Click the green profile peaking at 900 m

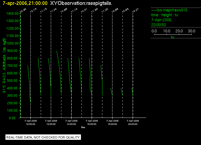click(x=59, y=73)
